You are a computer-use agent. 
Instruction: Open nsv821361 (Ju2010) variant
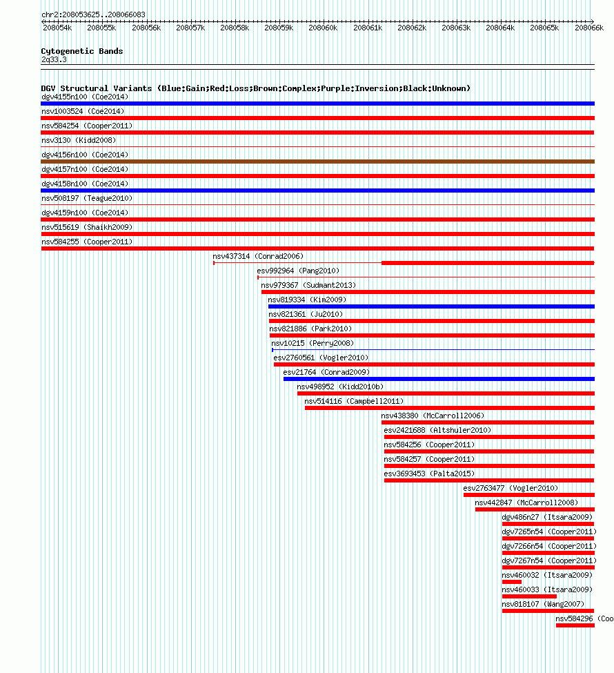[306, 314]
